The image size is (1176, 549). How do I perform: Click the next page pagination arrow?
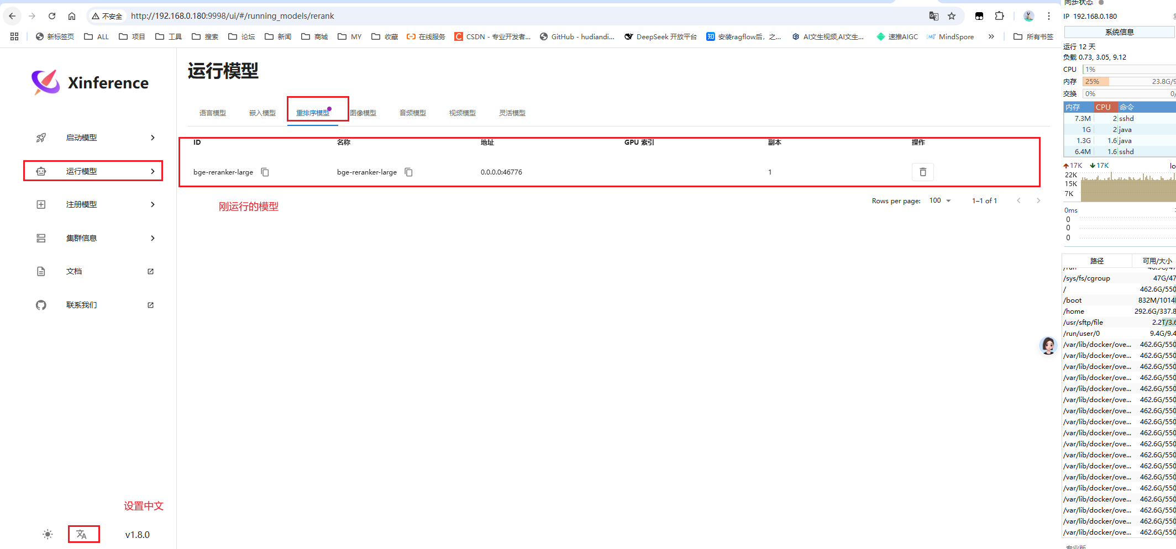1039,200
